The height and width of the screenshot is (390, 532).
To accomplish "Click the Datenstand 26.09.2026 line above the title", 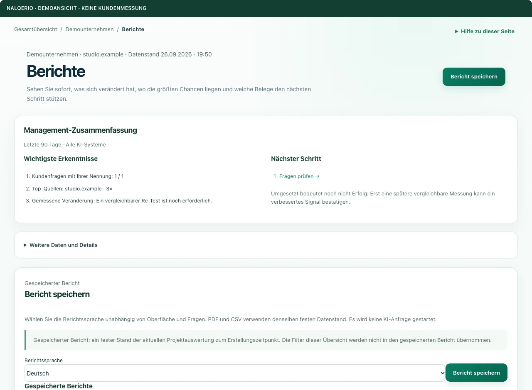I will tap(119, 54).
